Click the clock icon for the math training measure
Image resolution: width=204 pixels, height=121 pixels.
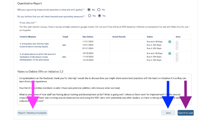click(x=170, y=42)
